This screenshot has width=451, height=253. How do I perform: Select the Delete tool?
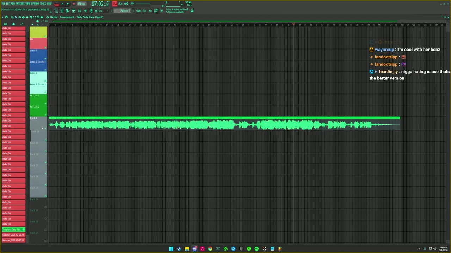coord(20,17)
